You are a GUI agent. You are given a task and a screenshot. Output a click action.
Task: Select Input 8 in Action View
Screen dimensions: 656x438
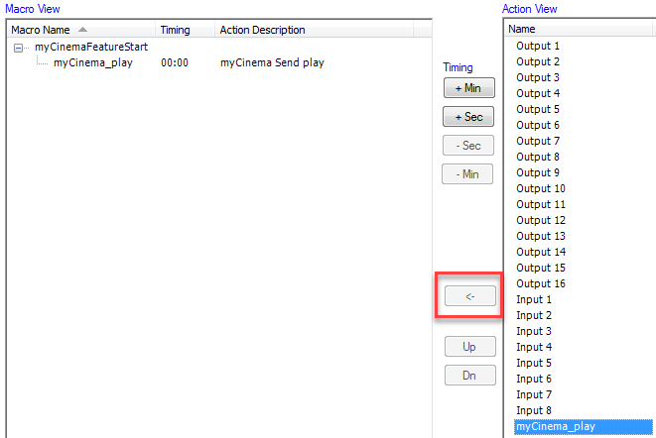pos(534,411)
